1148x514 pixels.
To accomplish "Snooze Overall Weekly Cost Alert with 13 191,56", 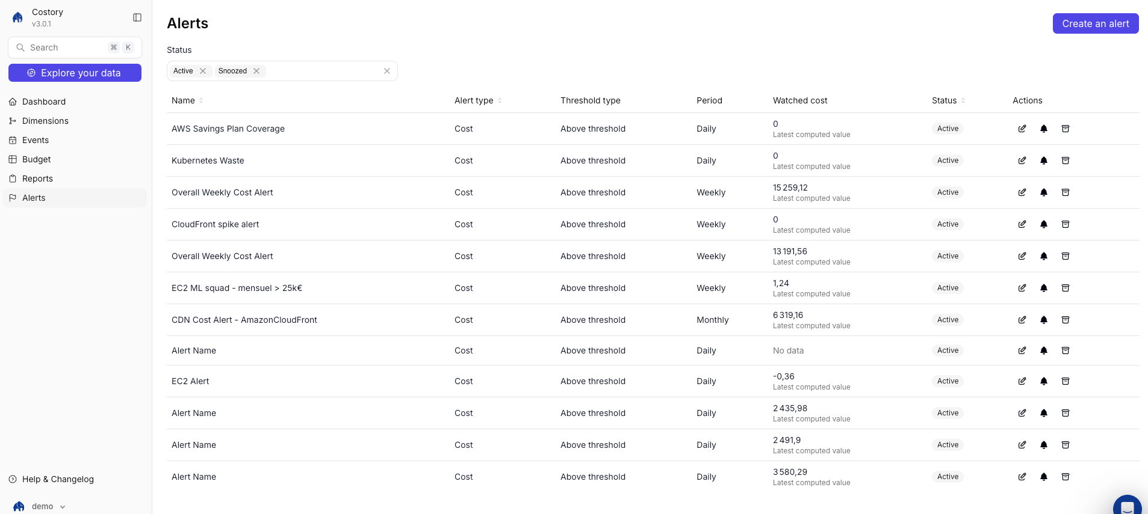I will point(1044,256).
